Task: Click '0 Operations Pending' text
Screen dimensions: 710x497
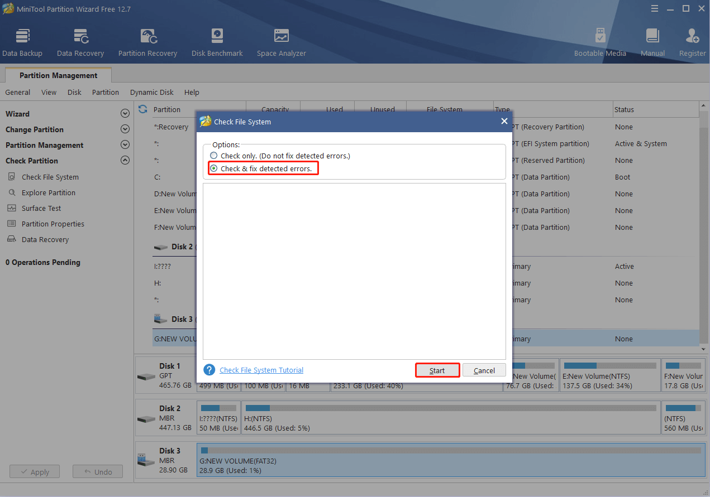Action: (x=43, y=262)
